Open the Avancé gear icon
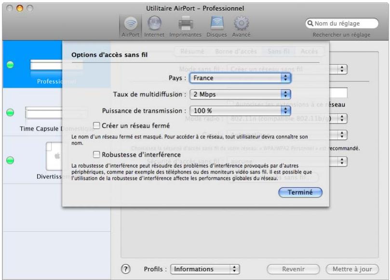The image size is (390, 280). 241,24
